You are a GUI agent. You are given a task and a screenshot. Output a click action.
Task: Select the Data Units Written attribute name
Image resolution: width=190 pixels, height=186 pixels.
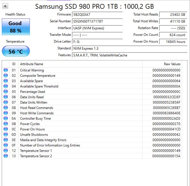pyautogui.click(x=34, y=102)
